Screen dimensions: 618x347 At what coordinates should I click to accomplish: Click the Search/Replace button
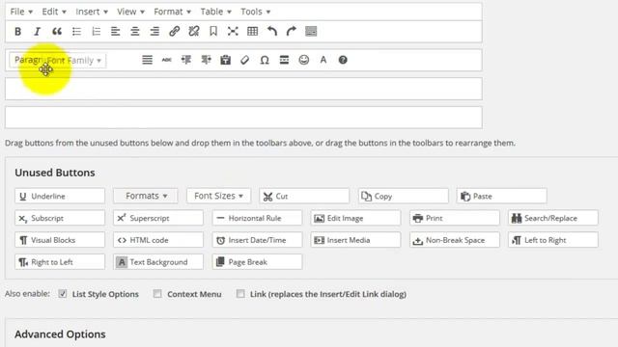[x=553, y=218]
